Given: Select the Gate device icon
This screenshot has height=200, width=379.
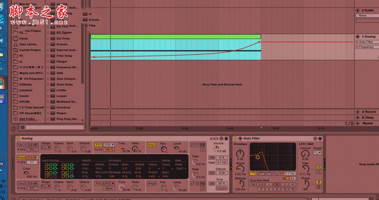Looking at the screenshot, I should (x=53, y=73).
